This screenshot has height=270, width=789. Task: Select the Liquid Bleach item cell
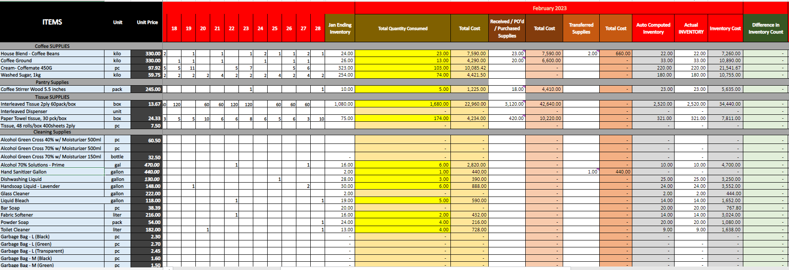point(52,200)
